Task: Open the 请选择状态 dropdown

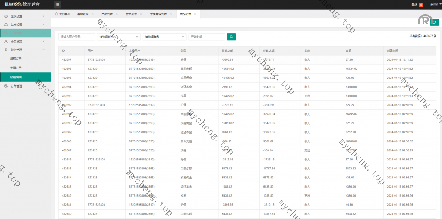Action: tap(119, 37)
